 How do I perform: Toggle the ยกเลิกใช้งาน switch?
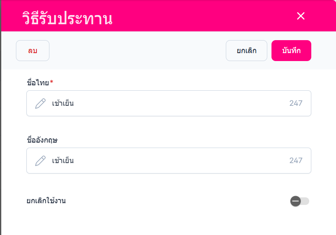(300, 201)
